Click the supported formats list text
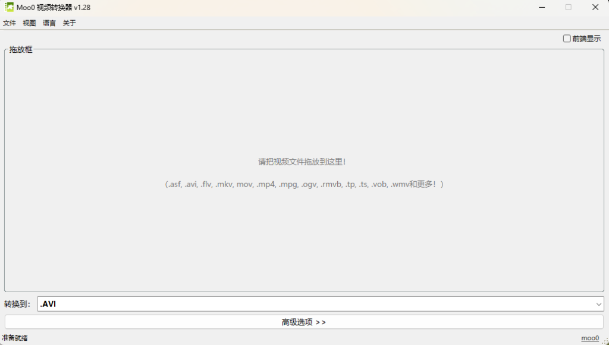 304,184
